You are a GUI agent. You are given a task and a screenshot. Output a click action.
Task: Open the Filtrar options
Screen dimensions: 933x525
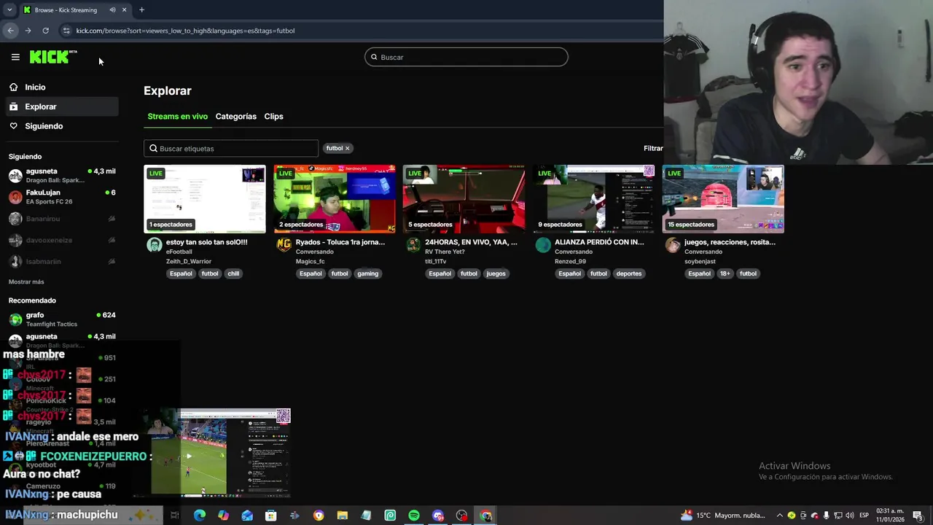click(653, 148)
